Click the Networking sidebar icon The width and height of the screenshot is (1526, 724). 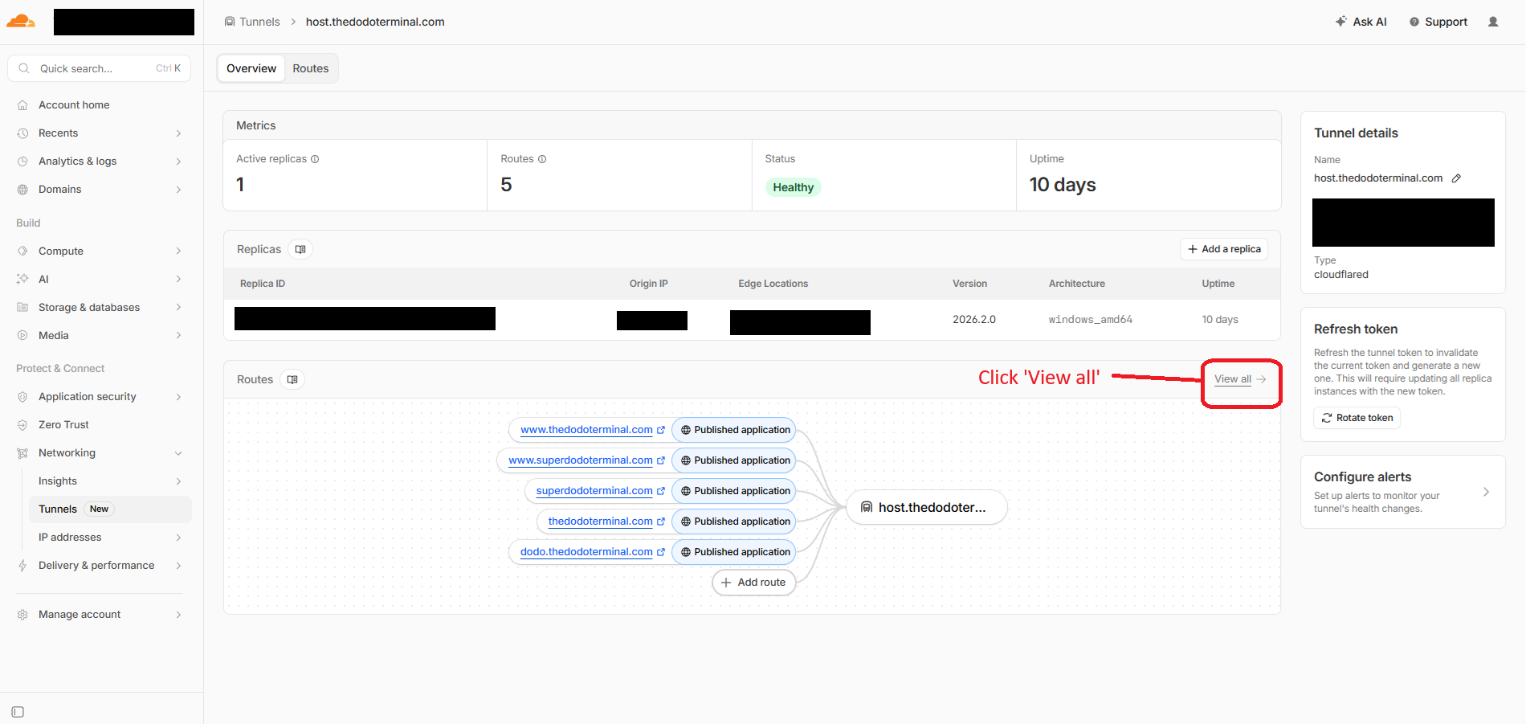[22, 453]
